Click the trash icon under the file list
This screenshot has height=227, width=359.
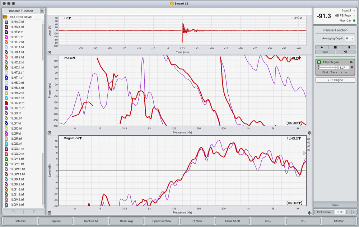34,212
